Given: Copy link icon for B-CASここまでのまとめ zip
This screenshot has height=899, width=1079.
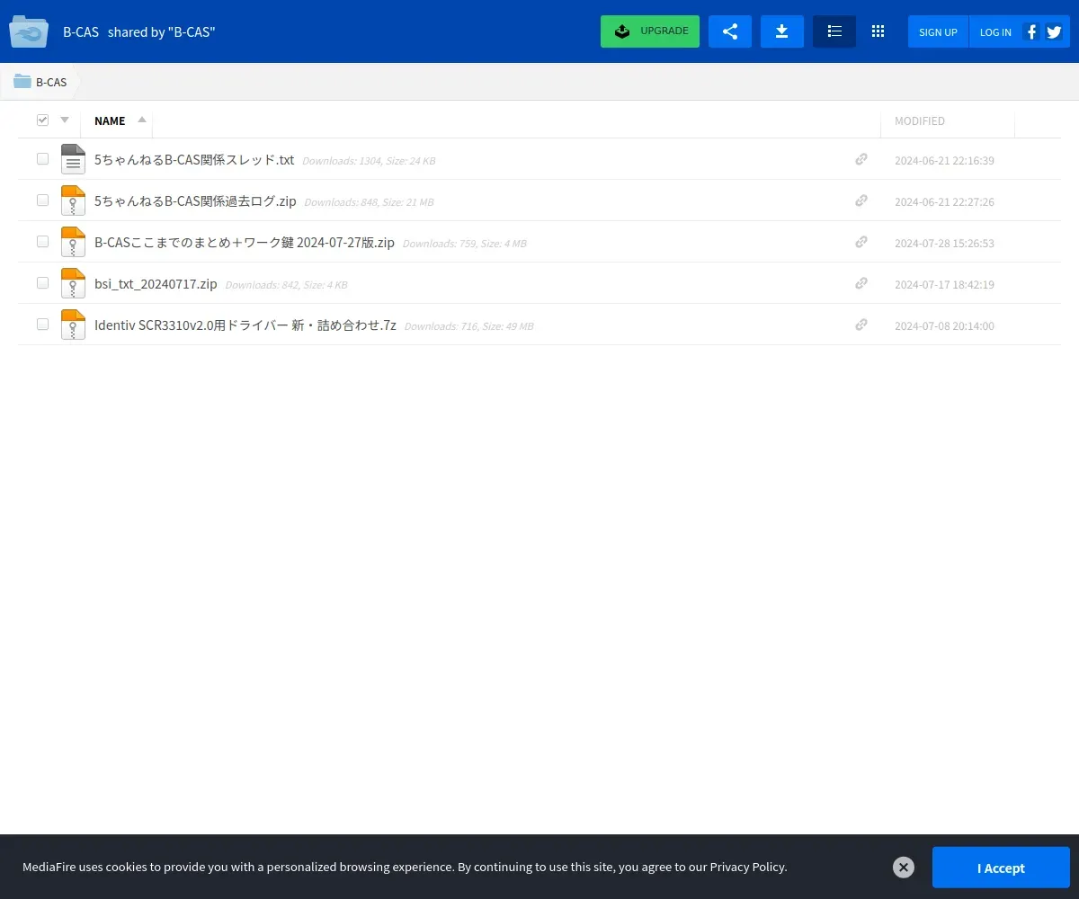Looking at the screenshot, I should [861, 242].
